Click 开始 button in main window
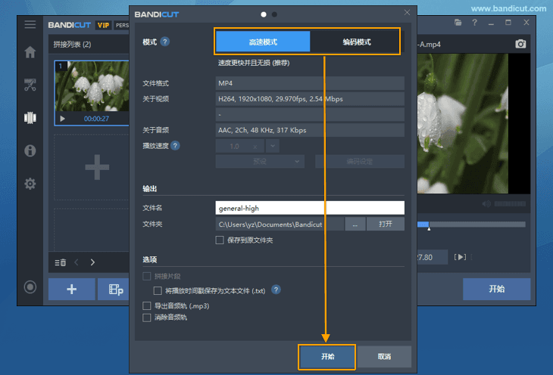The image size is (553, 375). pyautogui.click(x=497, y=289)
